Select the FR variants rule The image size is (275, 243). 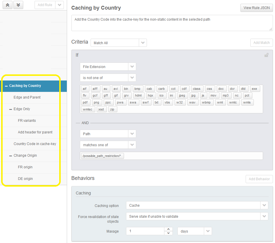coord(27,121)
